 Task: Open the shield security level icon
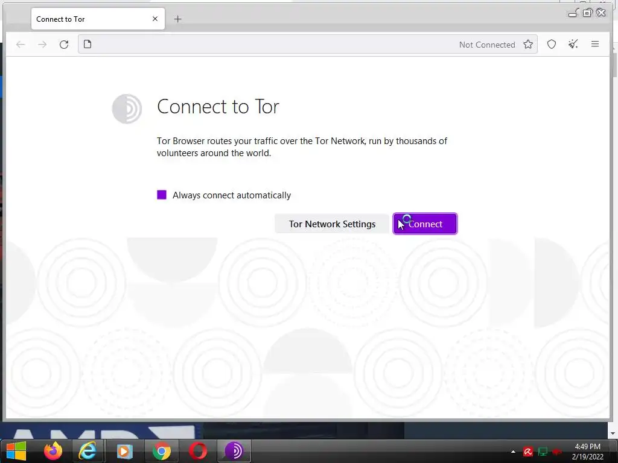[x=552, y=44]
